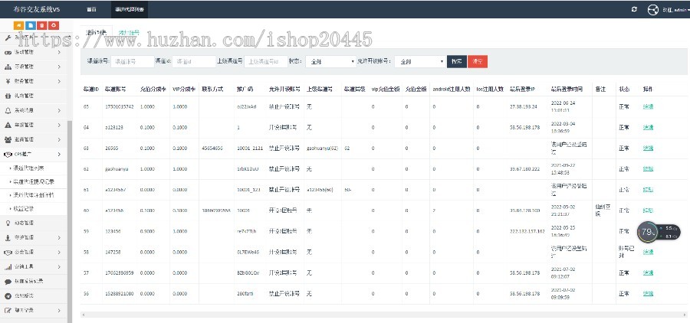690x323 pixels.
Task: Expand the warning-report menu chevron
Action: [x=59, y=125]
